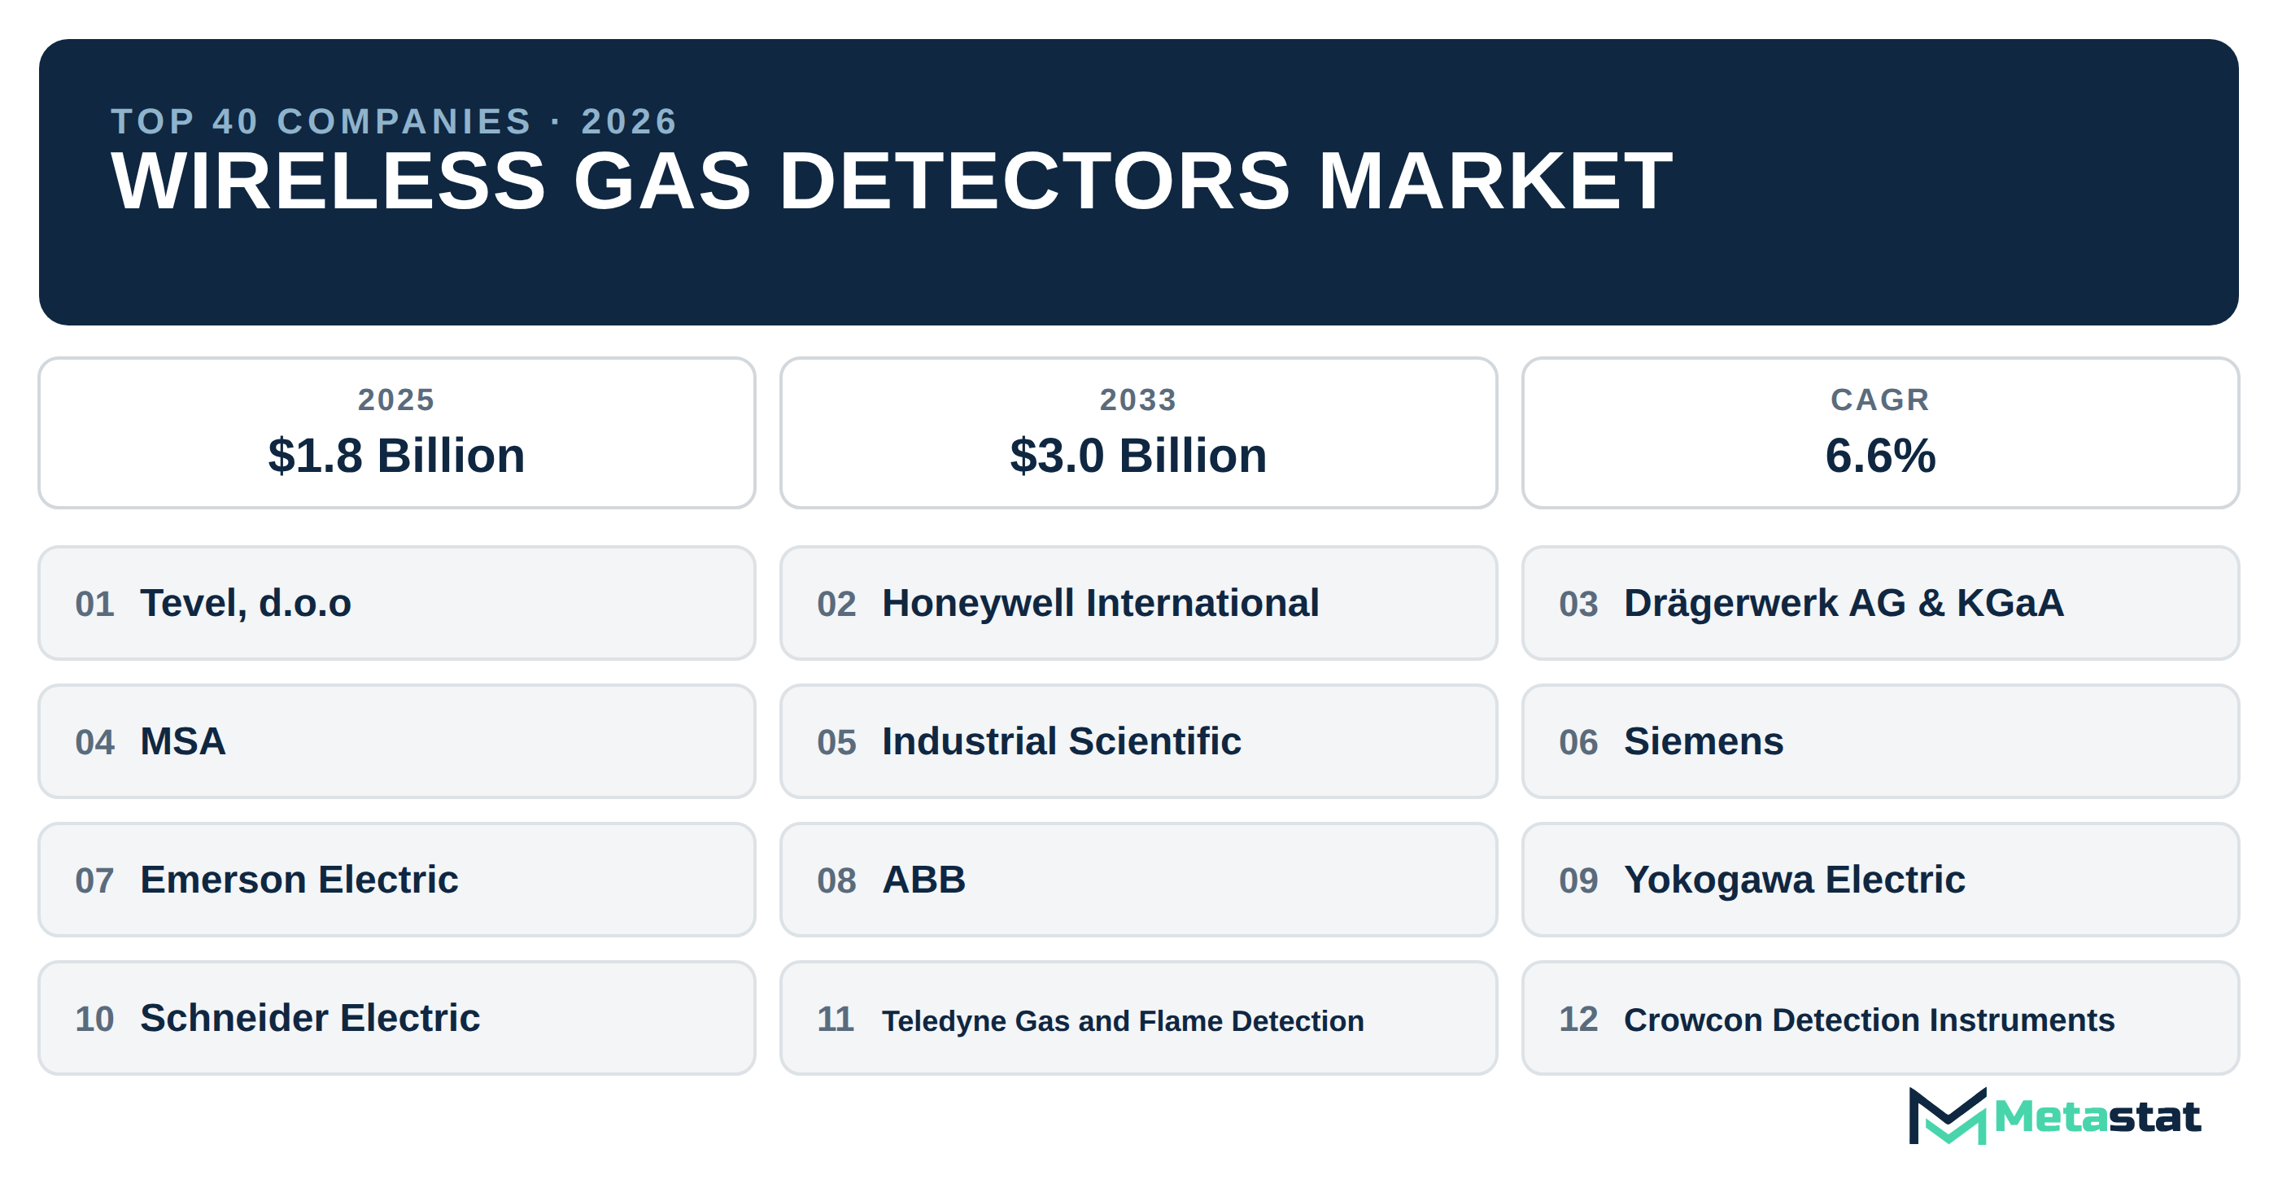Click the 2025 label
Viewport: 2278px width, 1188px height.
coord(396,400)
